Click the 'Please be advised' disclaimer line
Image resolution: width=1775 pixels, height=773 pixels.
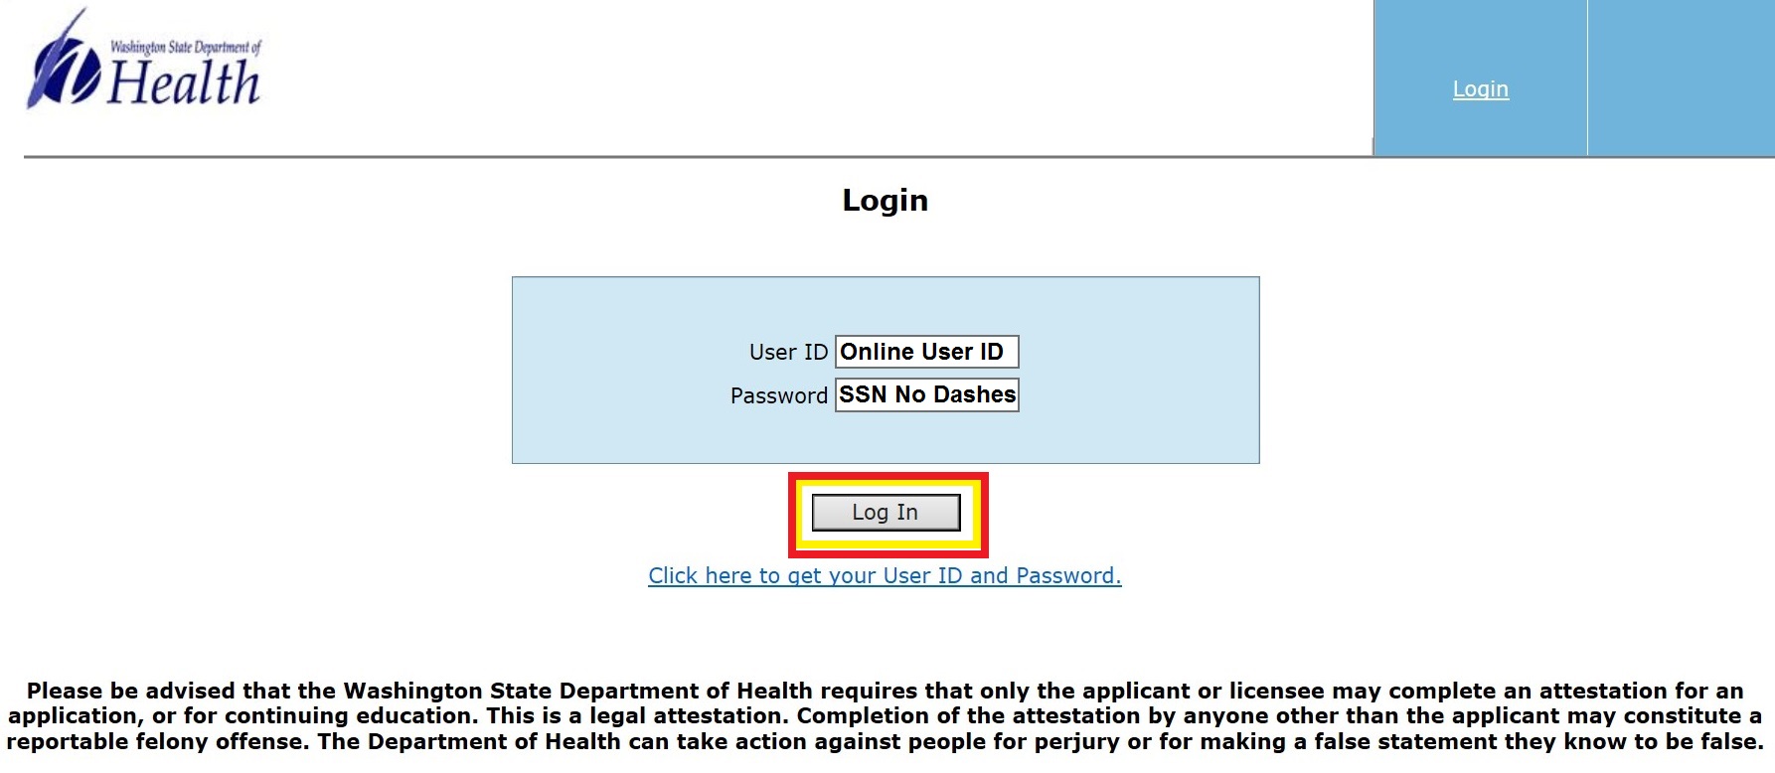(x=885, y=691)
